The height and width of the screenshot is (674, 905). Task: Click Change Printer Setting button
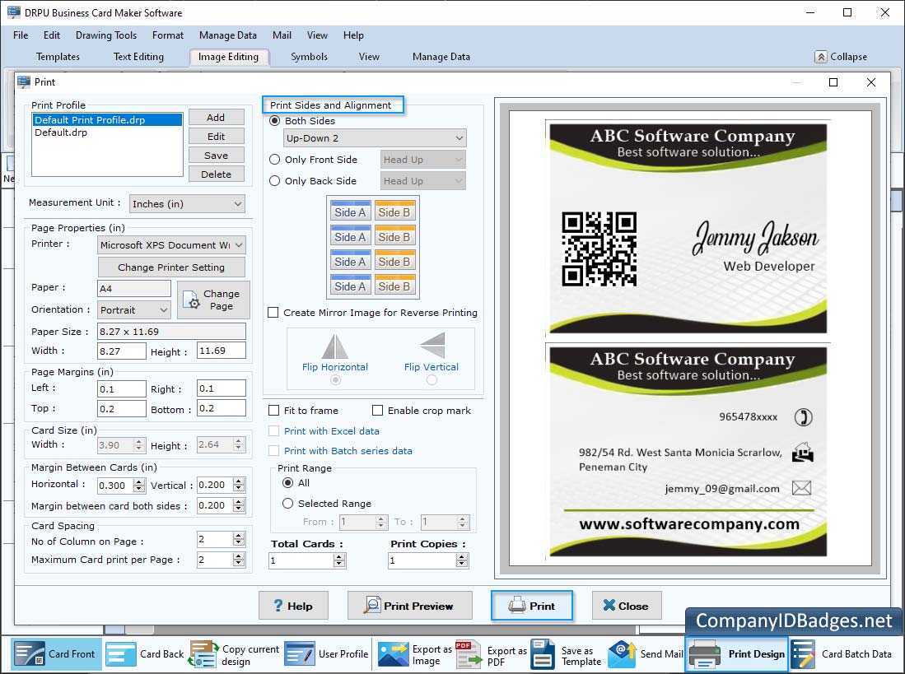point(171,267)
